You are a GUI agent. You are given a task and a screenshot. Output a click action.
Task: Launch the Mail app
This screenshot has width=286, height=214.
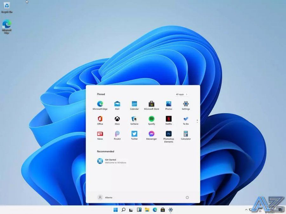[117, 104]
